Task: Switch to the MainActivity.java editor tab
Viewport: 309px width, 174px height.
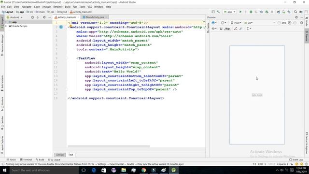Action: (95, 17)
